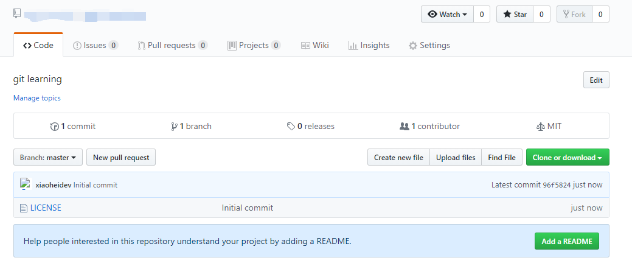Click the git learning description text

tap(38, 79)
